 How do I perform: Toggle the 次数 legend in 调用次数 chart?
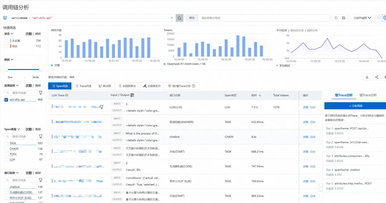(55, 65)
